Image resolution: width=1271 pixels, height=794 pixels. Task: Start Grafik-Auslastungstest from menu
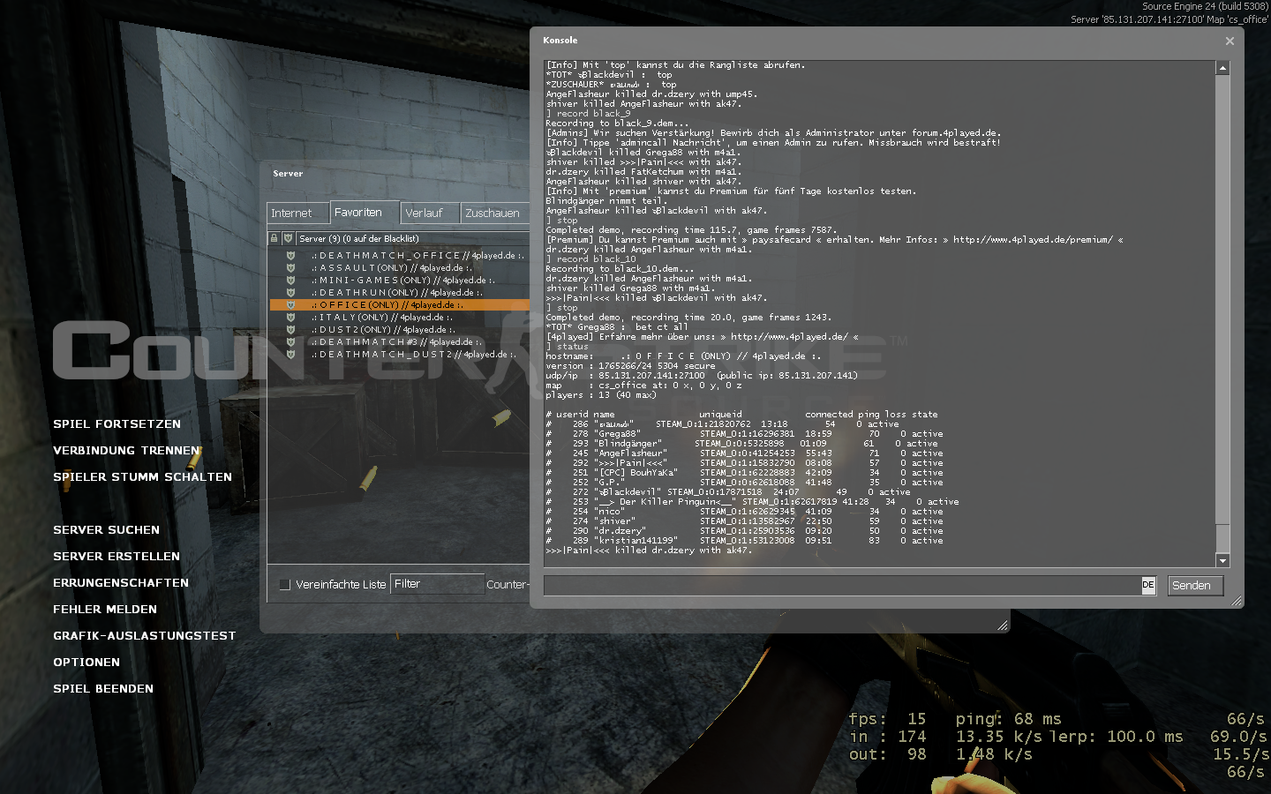(x=144, y=636)
